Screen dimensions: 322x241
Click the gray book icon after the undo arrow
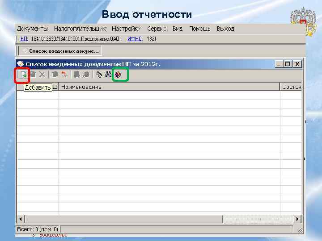pyautogui.click(x=76, y=75)
